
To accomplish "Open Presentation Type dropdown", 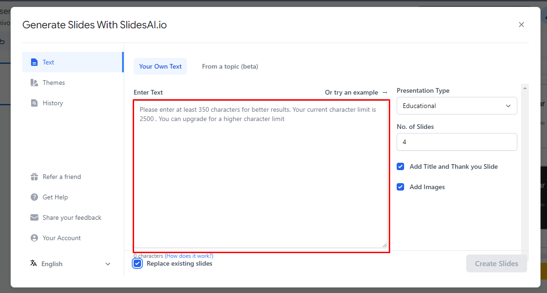I will [x=457, y=106].
